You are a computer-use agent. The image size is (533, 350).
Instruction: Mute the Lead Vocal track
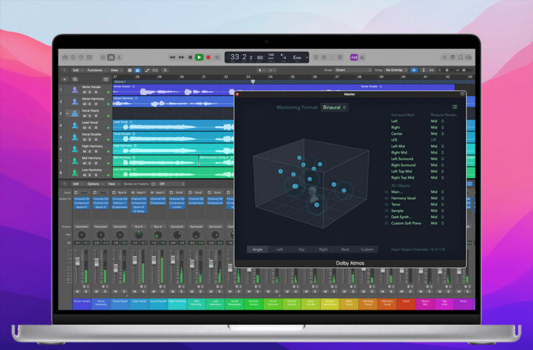click(x=84, y=129)
